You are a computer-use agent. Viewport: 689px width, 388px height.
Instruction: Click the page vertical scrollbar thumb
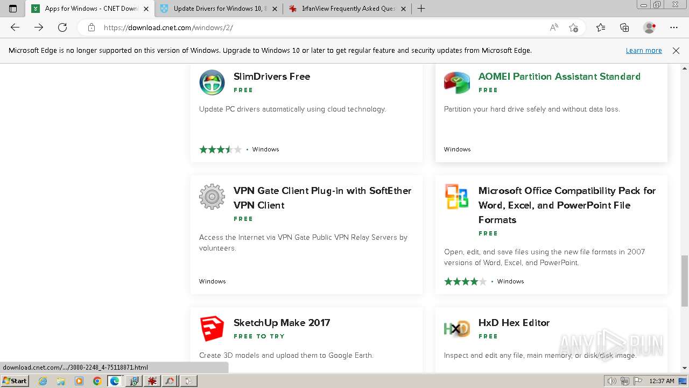pyautogui.click(x=685, y=281)
